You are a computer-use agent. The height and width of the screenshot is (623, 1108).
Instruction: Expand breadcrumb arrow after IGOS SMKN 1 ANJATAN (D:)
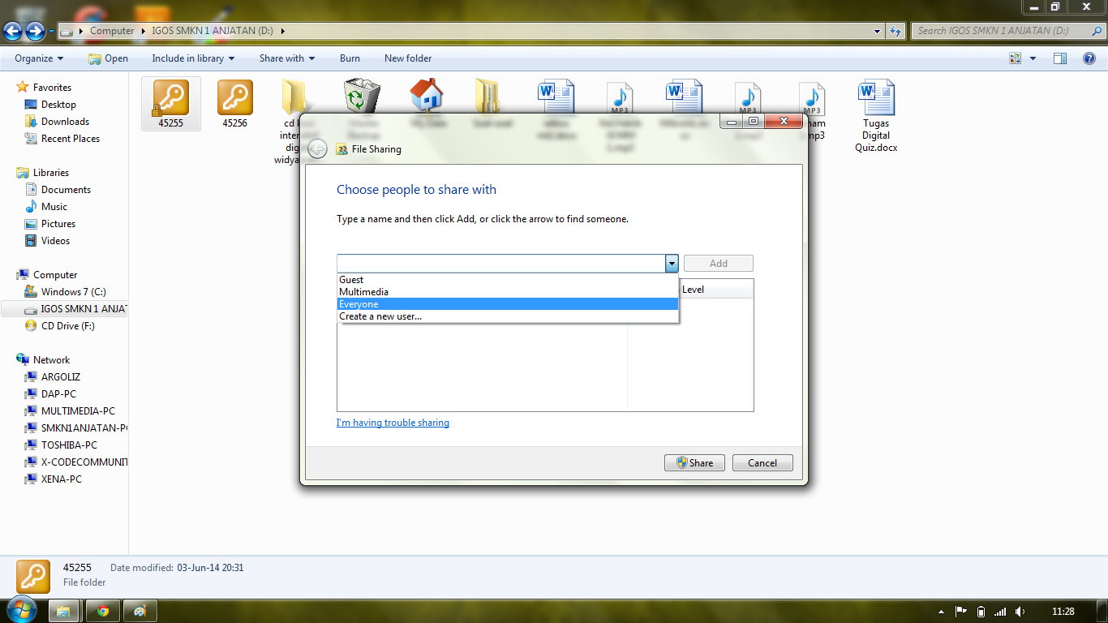tap(283, 31)
